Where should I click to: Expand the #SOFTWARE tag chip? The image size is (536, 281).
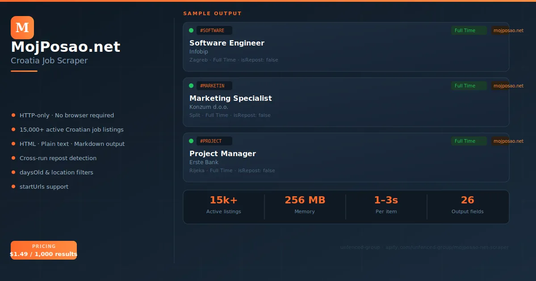[x=214, y=30]
